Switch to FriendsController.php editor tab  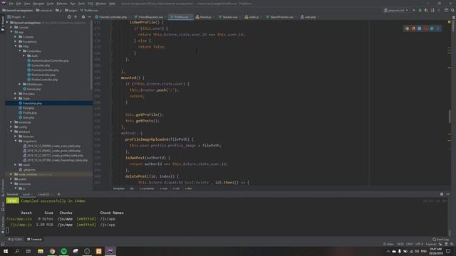111,17
